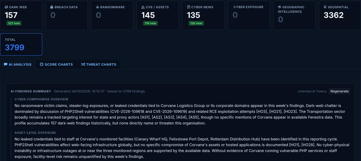Select the flame icon next to Ransomware
This screenshot has height=161, width=361.
[97, 7]
